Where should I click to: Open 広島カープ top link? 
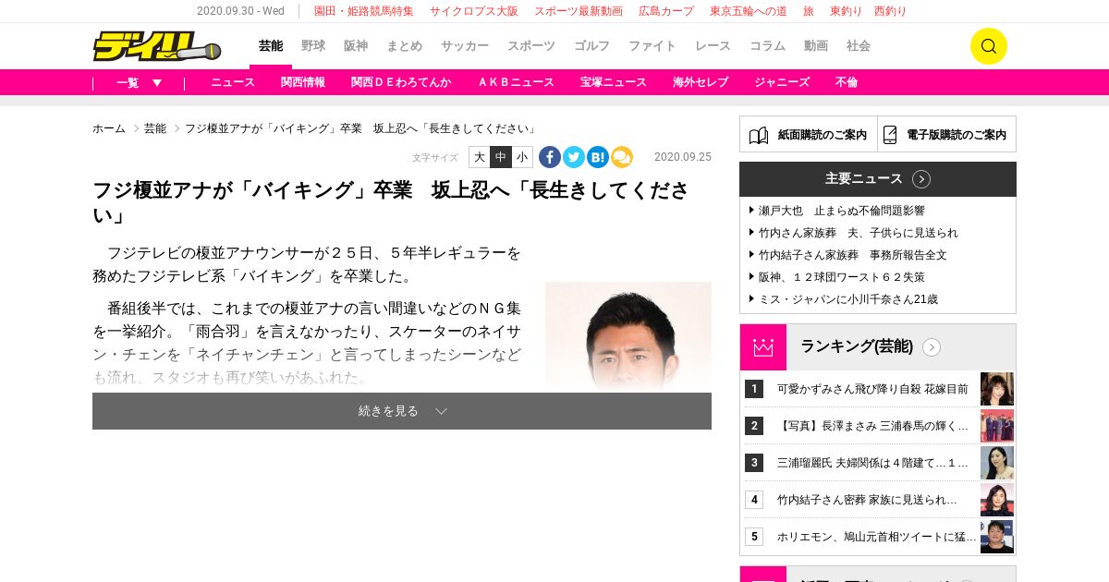tap(666, 11)
